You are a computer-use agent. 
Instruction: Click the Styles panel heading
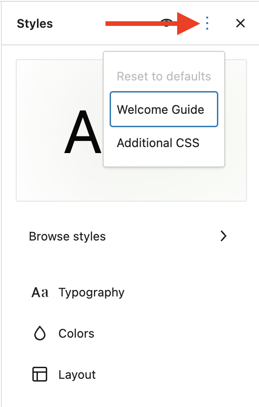tap(35, 24)
